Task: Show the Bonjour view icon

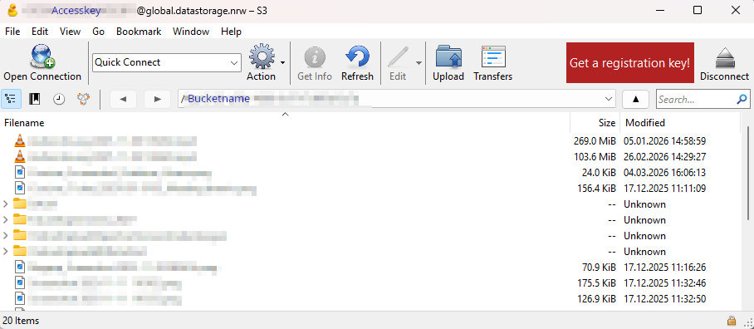Action: tap(83, 100)
